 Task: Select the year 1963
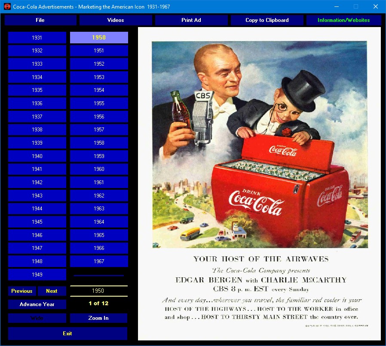coord(99,209)
